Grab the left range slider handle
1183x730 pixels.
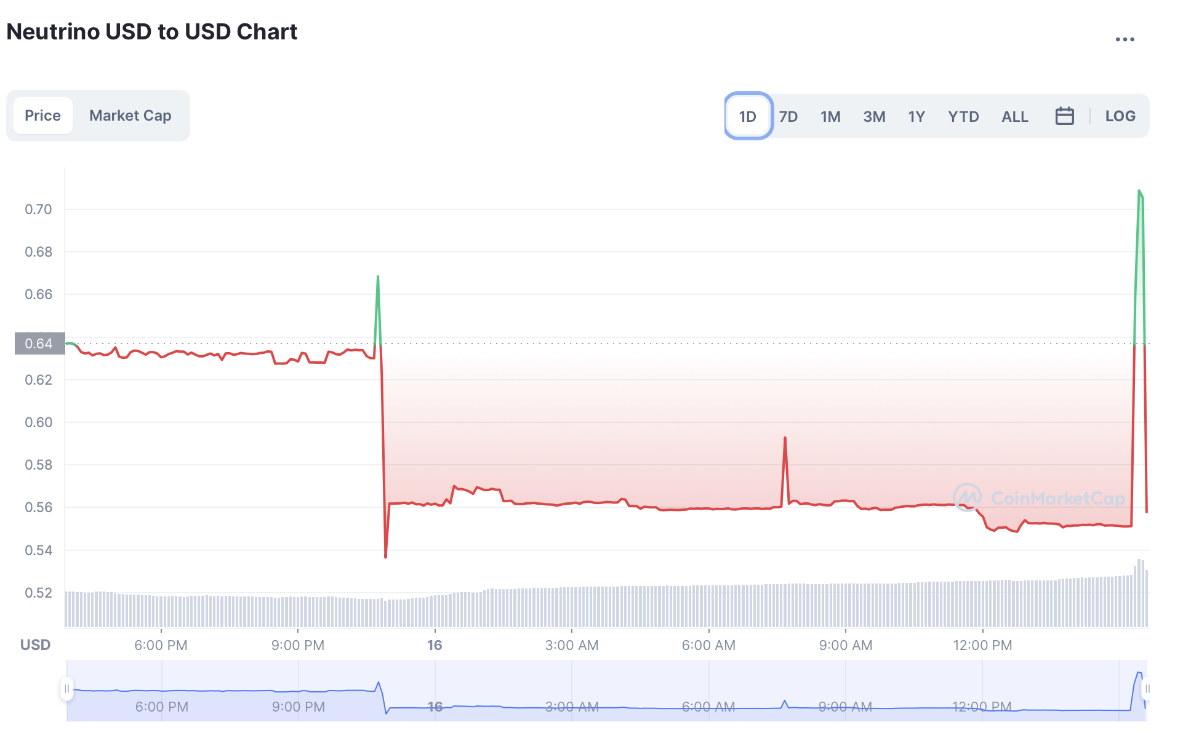66,688
